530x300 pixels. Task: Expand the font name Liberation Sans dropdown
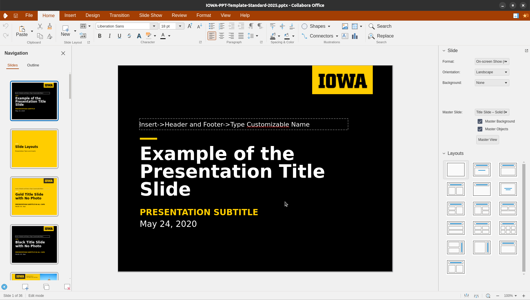[154, 26]
